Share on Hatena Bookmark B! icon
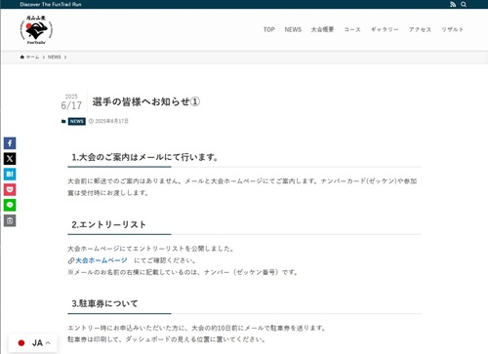Image resolution: width=488 pixels, height=354 pixels. pos(10,174)
